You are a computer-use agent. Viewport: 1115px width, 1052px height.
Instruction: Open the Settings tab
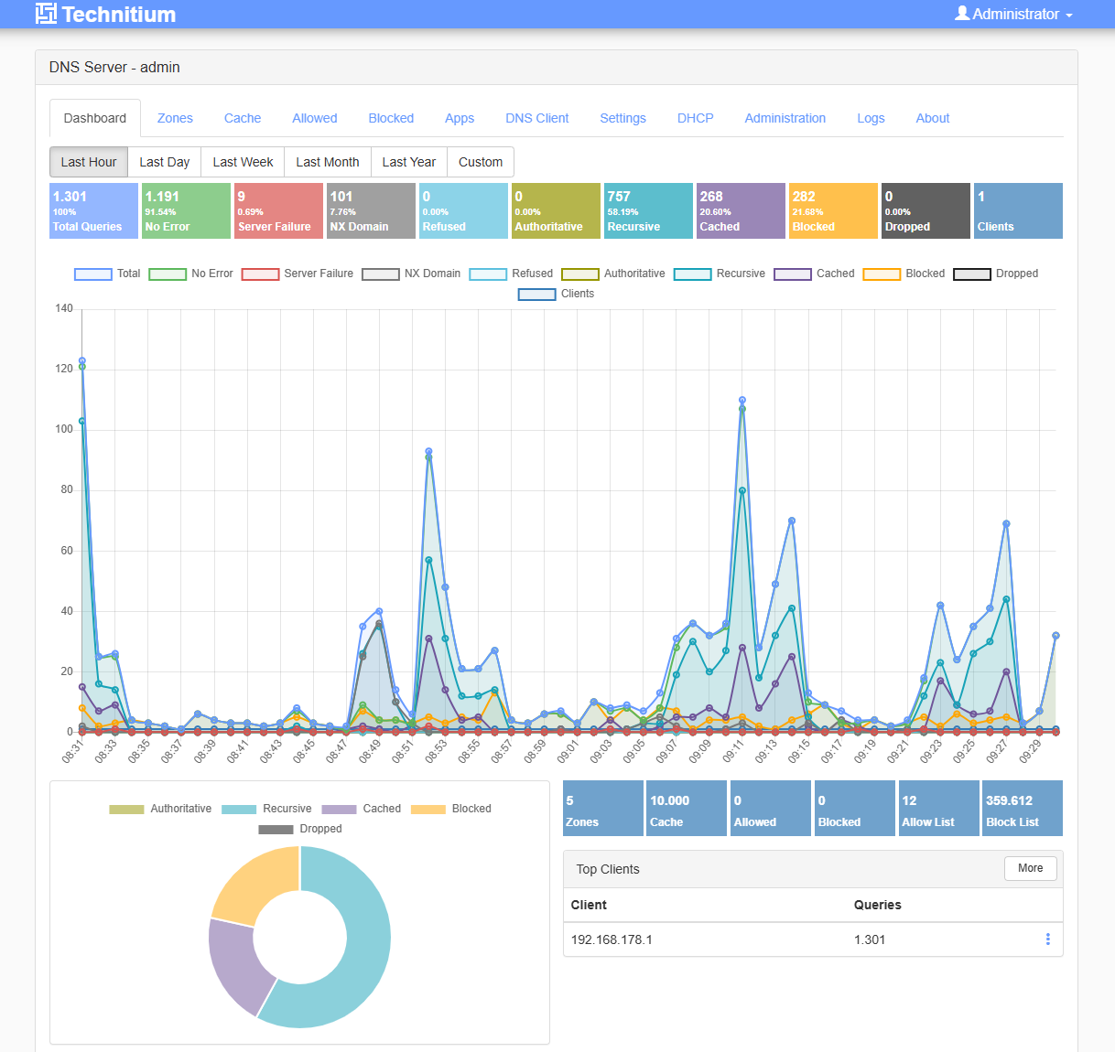(622, 118)
